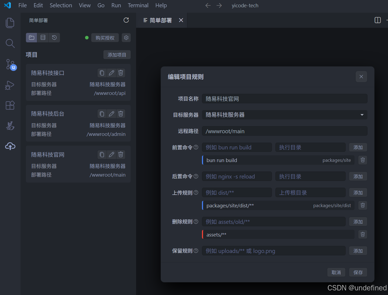The height and width of the screenshot is (295, 388).
Task: Focus the 后置命令 执行目录 input
Action: pyautogui.click(x=311, y=176)
